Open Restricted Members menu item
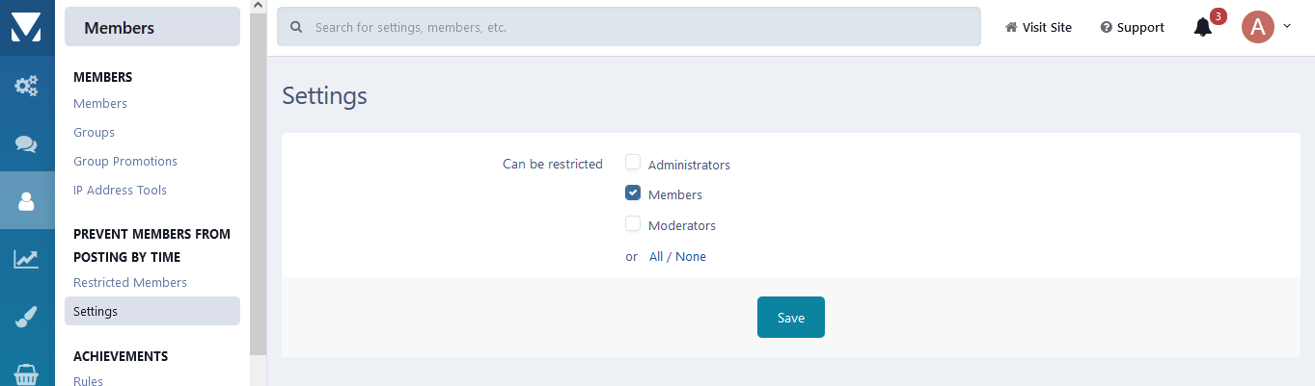The image size is (1315, 386). click(130, 283)
